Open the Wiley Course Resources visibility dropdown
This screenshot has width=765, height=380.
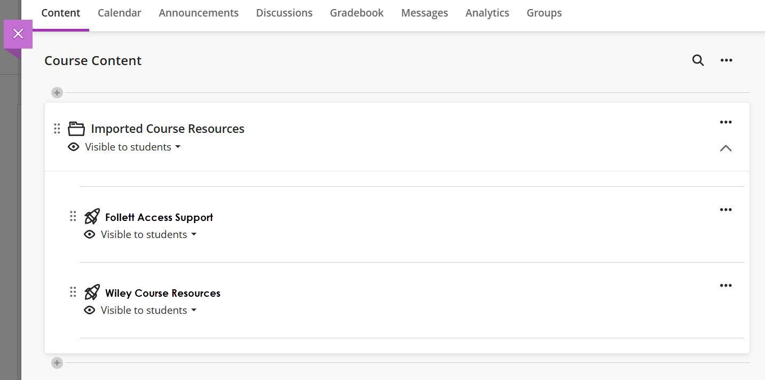pos(194,310)
